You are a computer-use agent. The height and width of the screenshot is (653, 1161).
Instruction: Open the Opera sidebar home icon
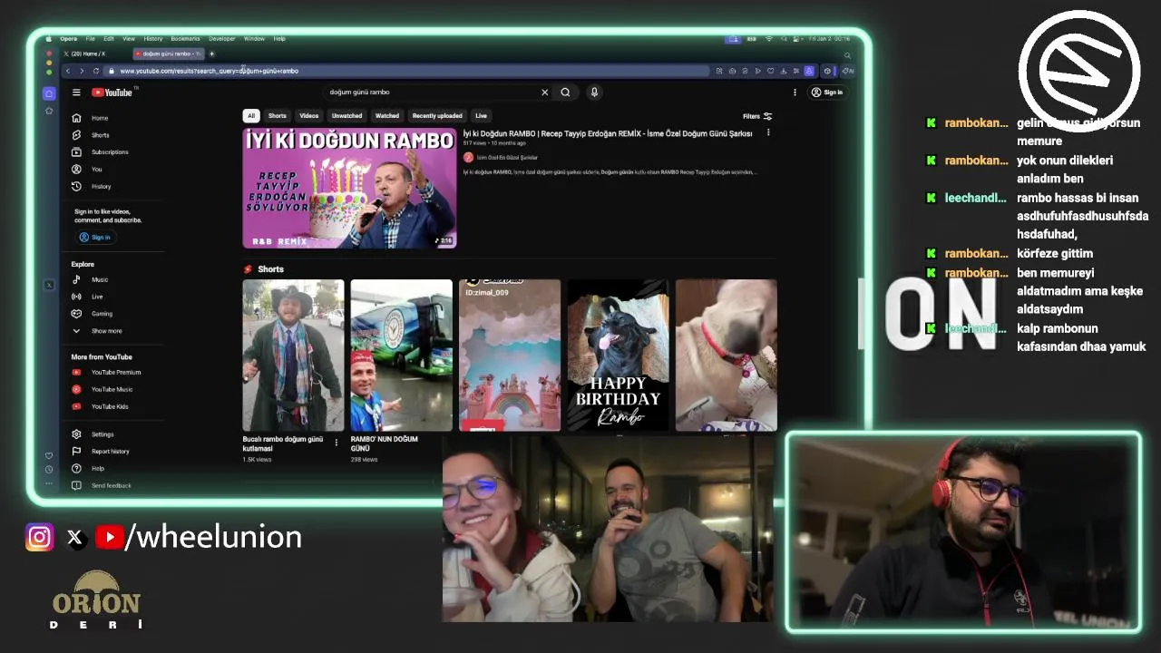pyautogui.click(x=49, y=93)
